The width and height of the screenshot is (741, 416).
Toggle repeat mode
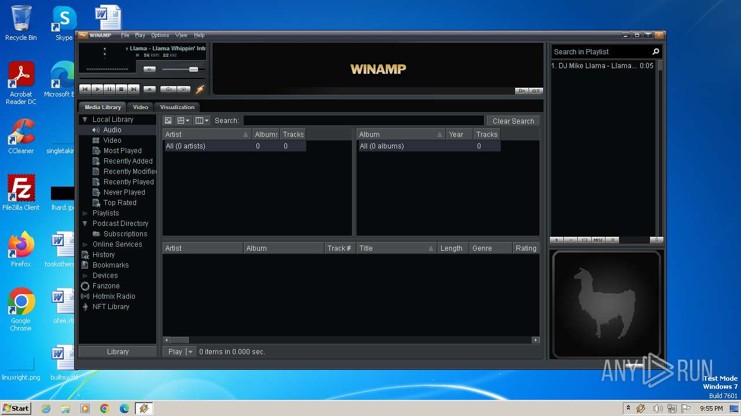click(x=184, y=89)
